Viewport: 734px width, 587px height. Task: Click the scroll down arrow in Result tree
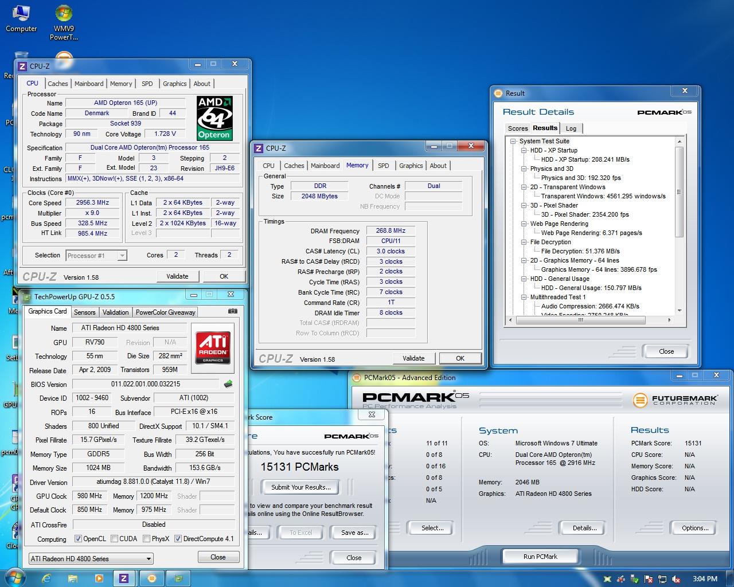coord(680,311)
